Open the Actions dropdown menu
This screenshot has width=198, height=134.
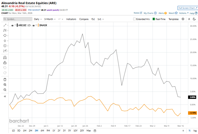(184, 13)
